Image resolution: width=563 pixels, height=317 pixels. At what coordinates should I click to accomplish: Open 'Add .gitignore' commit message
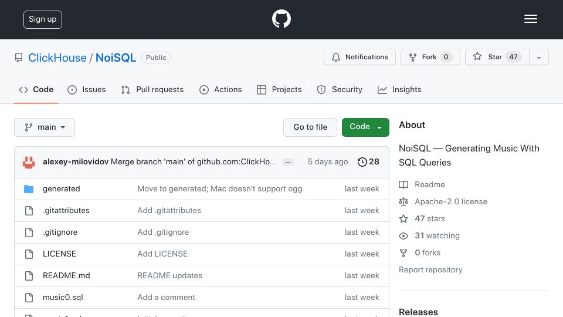pyautogui.click(x=163, y=232)
